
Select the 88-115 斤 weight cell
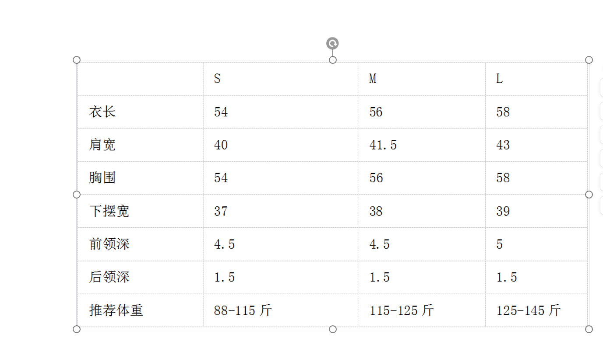coord(280,310)
